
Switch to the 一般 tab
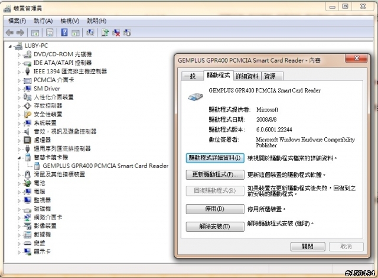click(192, 76)
